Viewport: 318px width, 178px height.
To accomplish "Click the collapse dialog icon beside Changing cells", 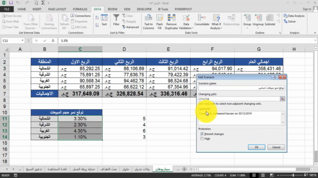I will (x=282, y=99).
